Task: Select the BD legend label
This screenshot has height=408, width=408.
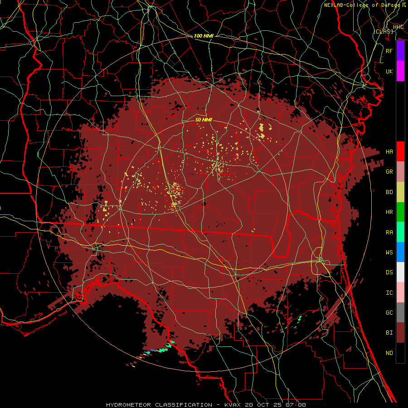Action: (389, 192)
